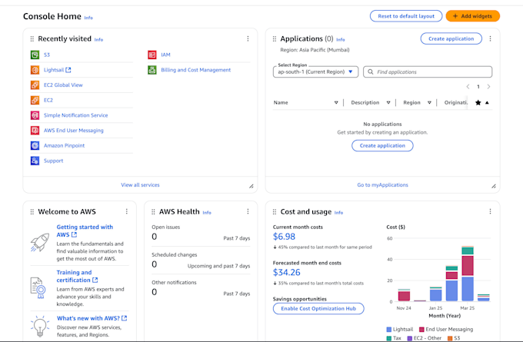Open the S3 link
This screenshot has width=523, height=342.
pos(47,55)
